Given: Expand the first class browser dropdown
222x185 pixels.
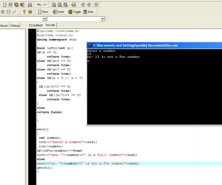Looking at the screenshot, I should (x=44, y=19).
